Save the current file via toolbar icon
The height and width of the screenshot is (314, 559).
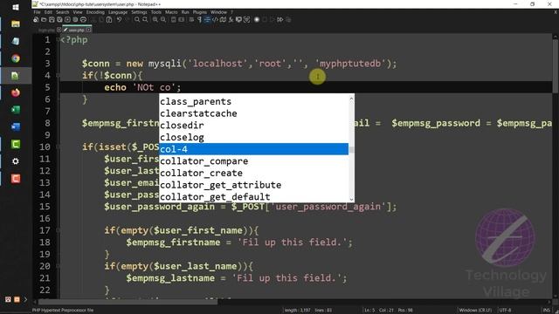point(52,19)
